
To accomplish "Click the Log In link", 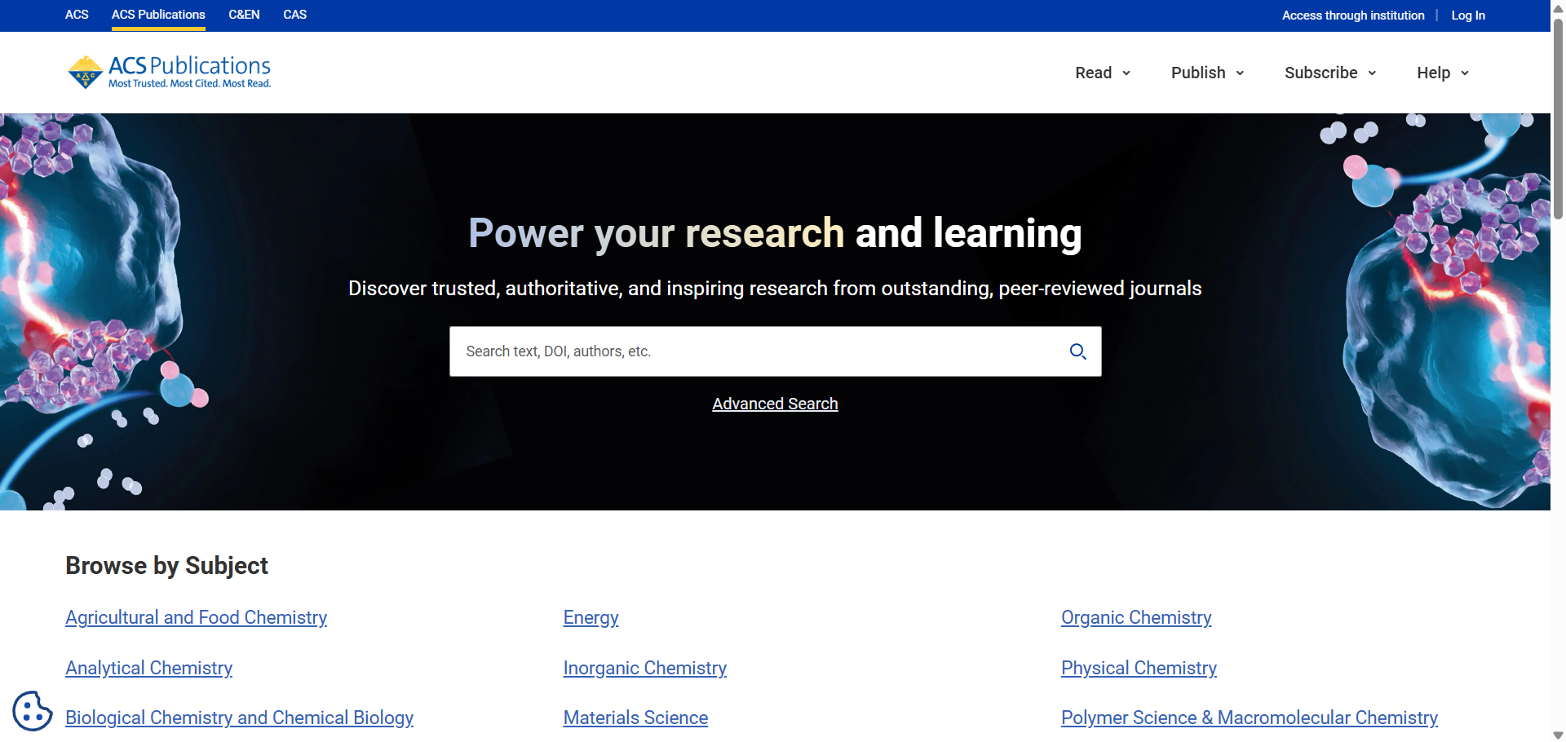I will pyautogui.click(x=1468, y=15).
